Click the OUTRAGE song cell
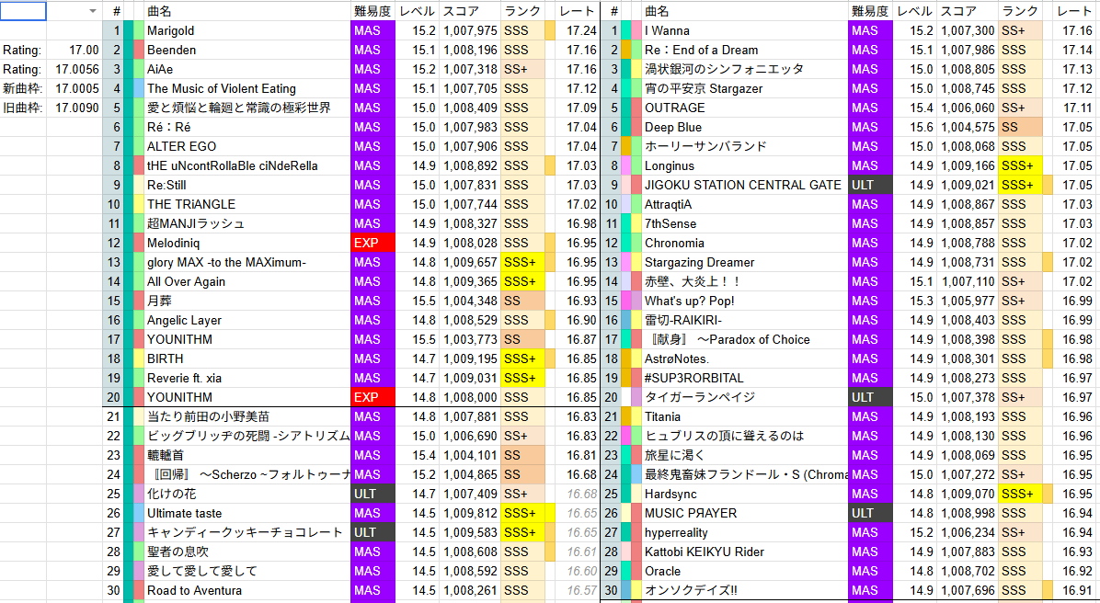This screenshot has height=603, width=1100. [745, 108]
